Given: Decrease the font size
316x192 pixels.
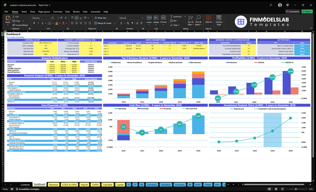Looking at the screenshot, I should [66, 18].
